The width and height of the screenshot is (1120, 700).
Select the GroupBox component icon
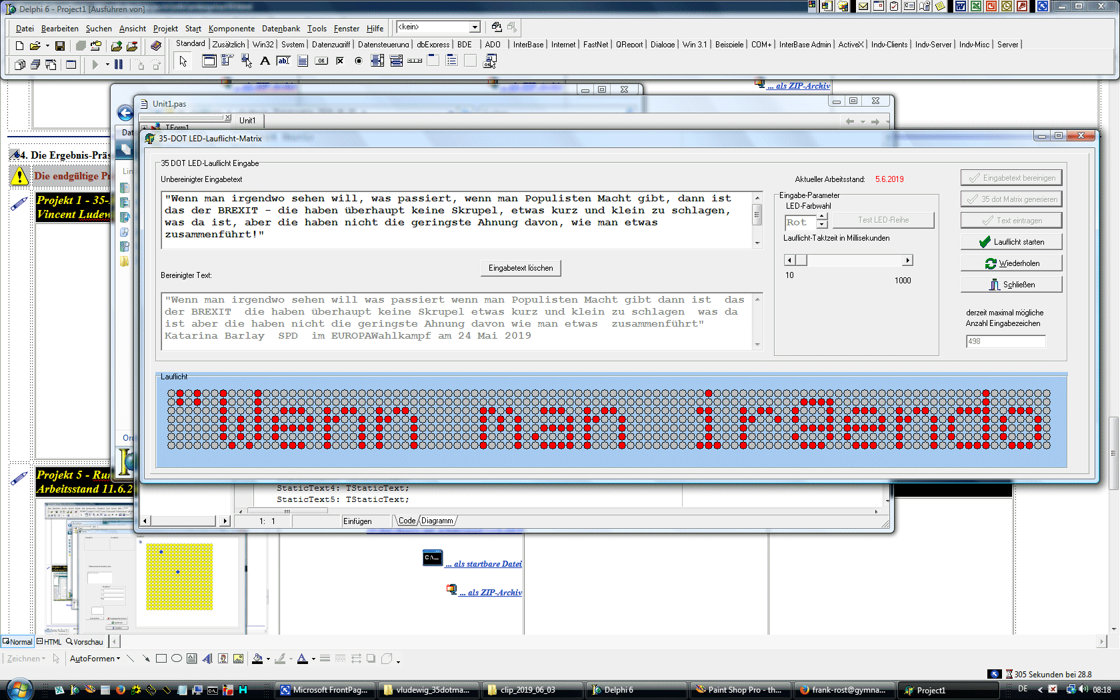(433, 61)
